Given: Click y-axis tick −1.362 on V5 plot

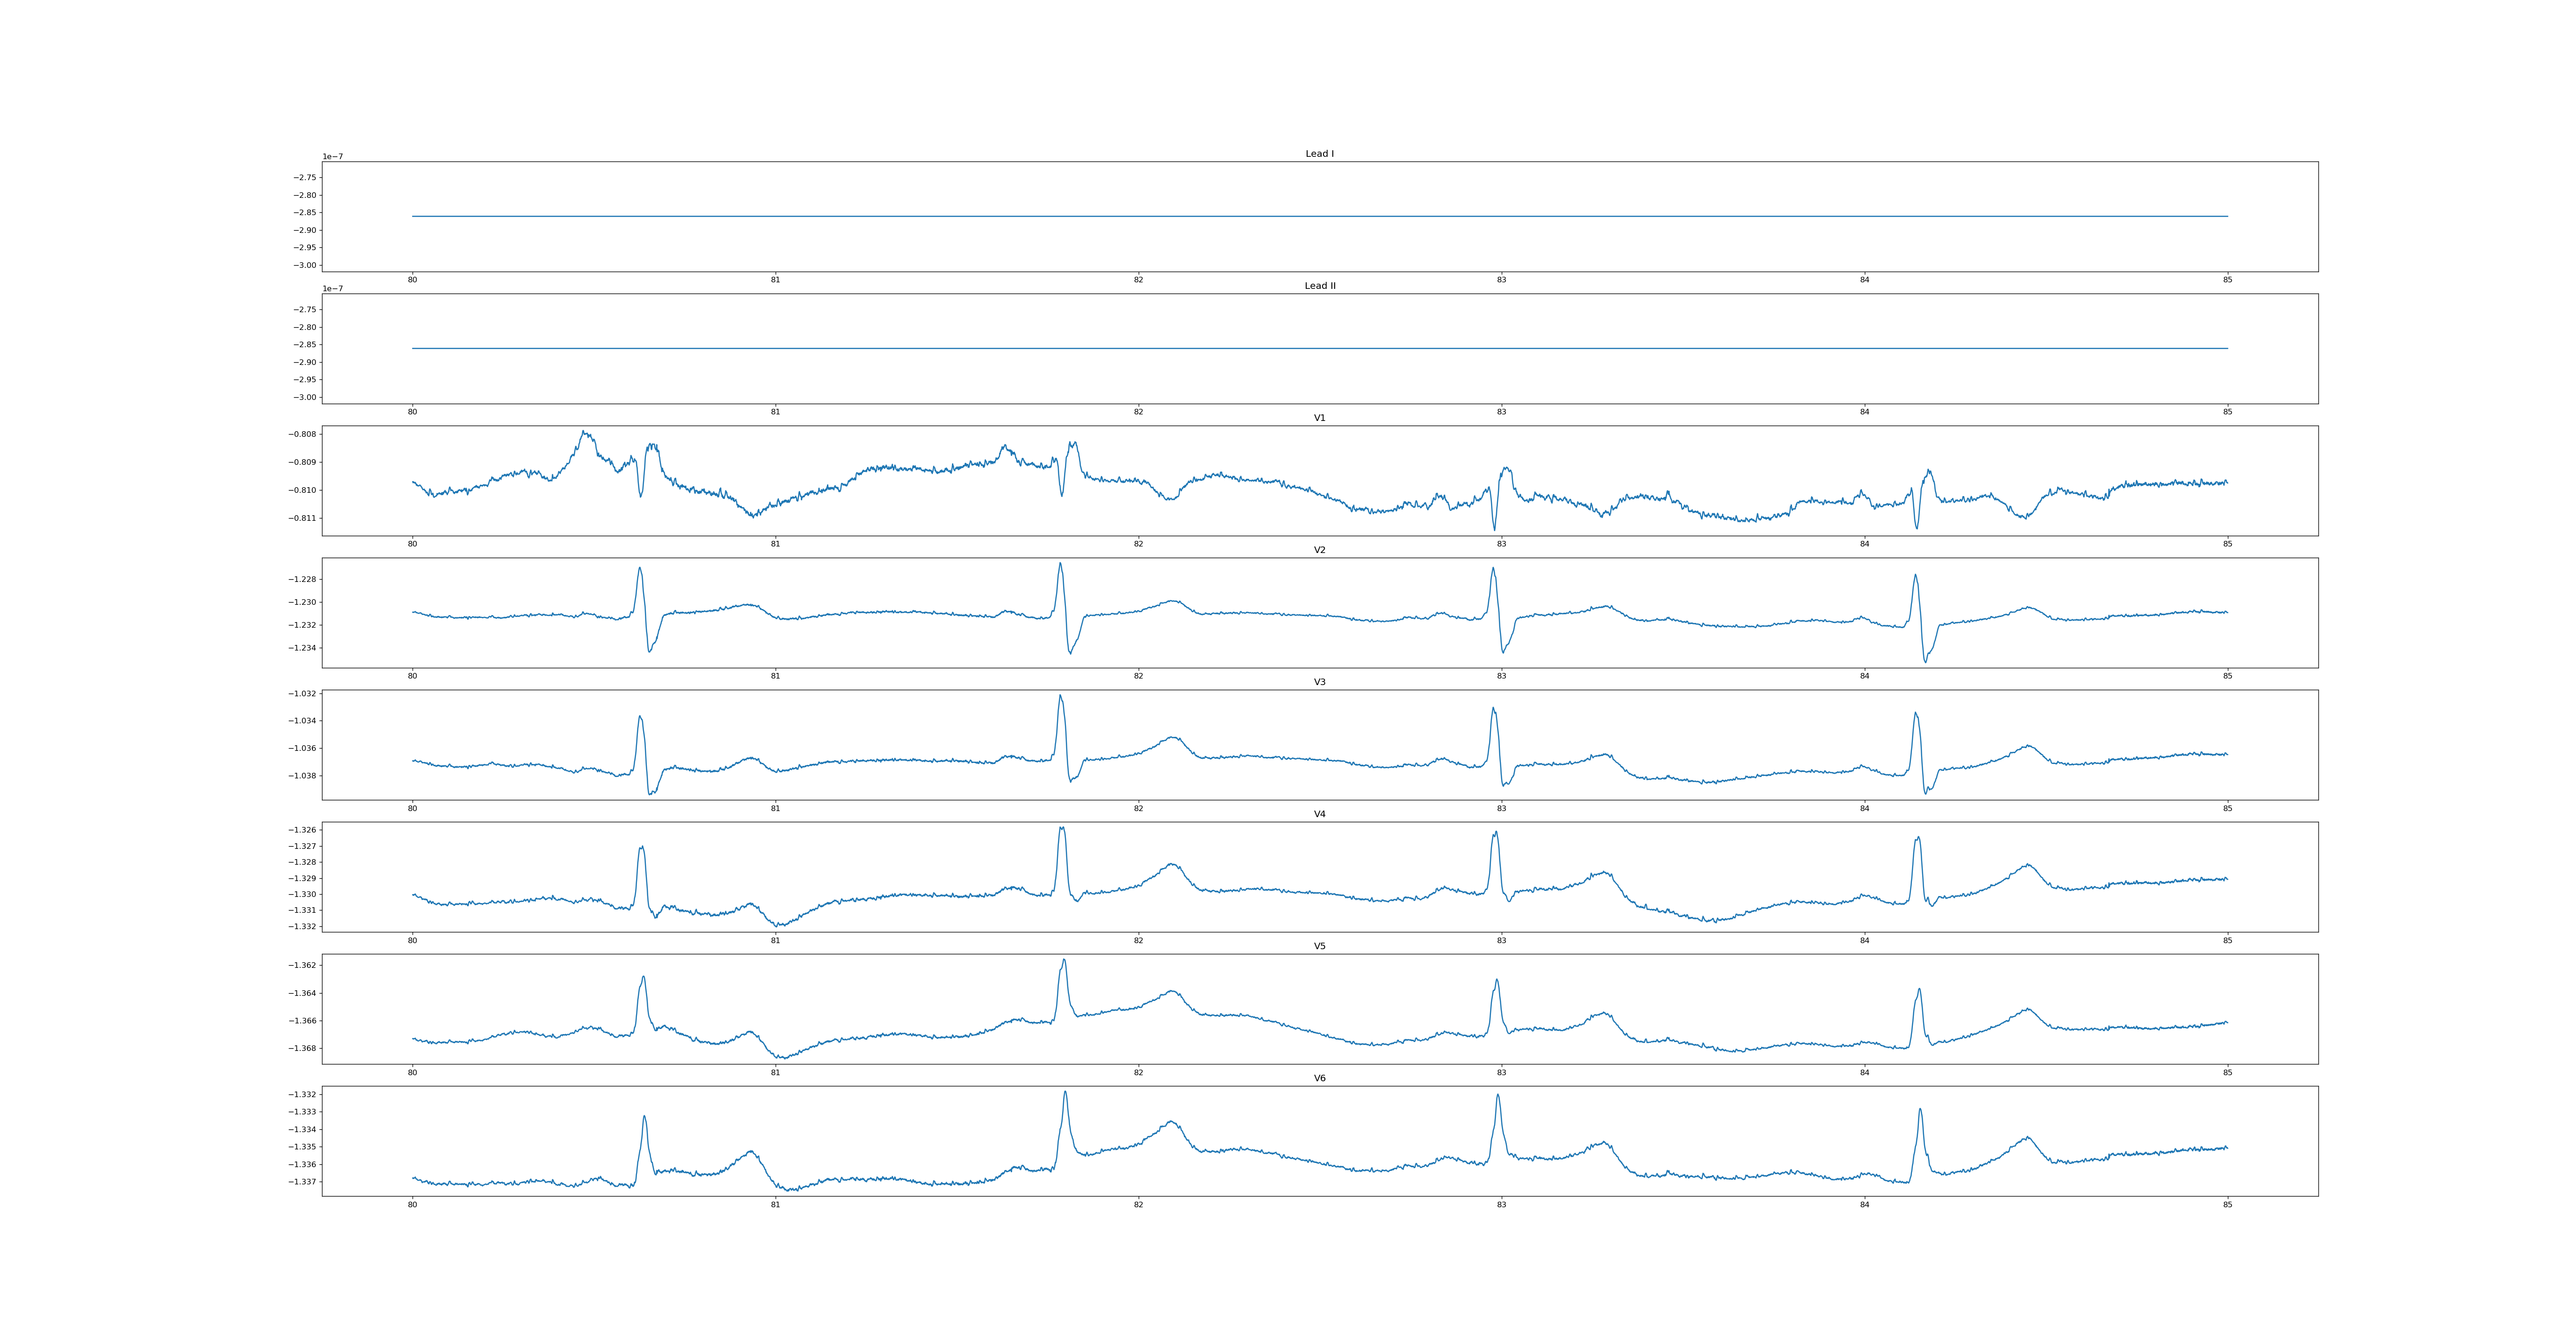Looking at the screenshot, I should point(303,965).
